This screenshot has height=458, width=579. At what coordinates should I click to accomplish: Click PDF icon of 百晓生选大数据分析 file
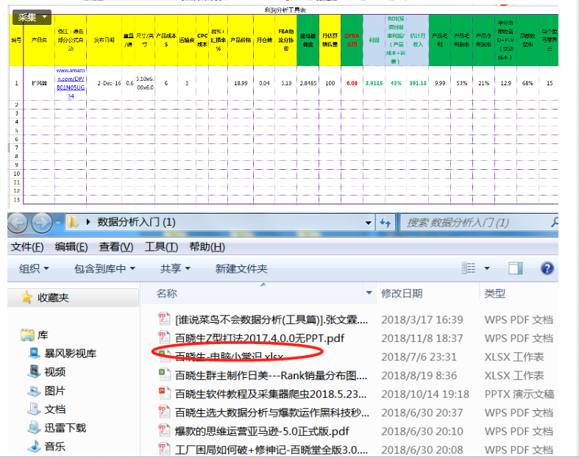coord(164,412)
